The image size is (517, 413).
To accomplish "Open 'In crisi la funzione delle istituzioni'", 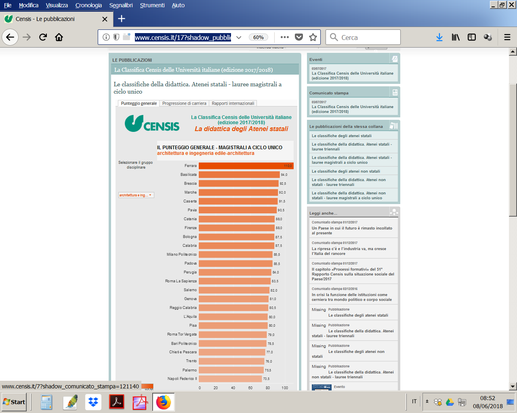I will (x=352, y=297).
